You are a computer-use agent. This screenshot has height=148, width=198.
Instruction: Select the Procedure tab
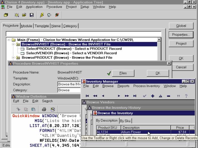(x=11, y=26)
